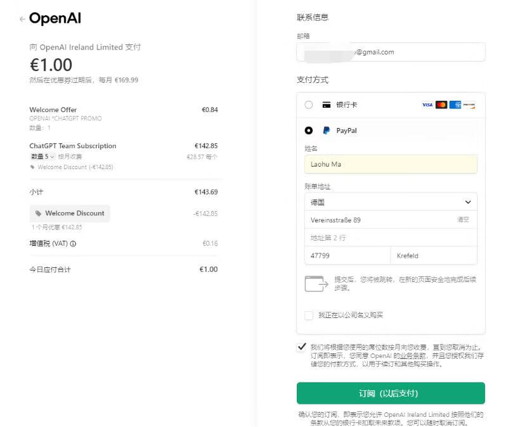Click the Visa card logo
Image resolution: width=527 pixels, height=427 pixels.
point(427,105)
